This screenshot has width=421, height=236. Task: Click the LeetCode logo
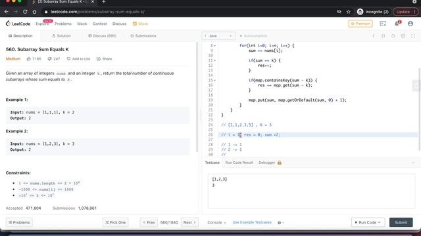(18, 24)
